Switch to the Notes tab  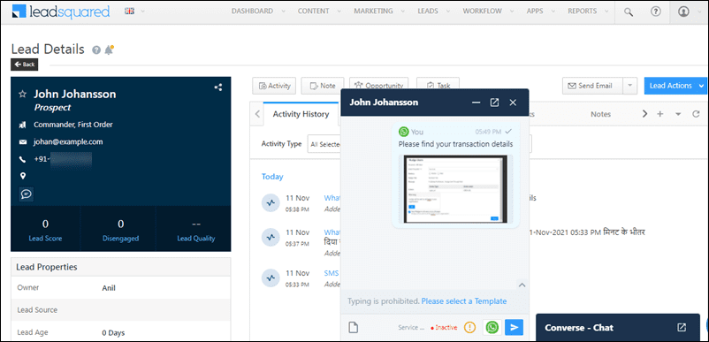pos(600,114)
